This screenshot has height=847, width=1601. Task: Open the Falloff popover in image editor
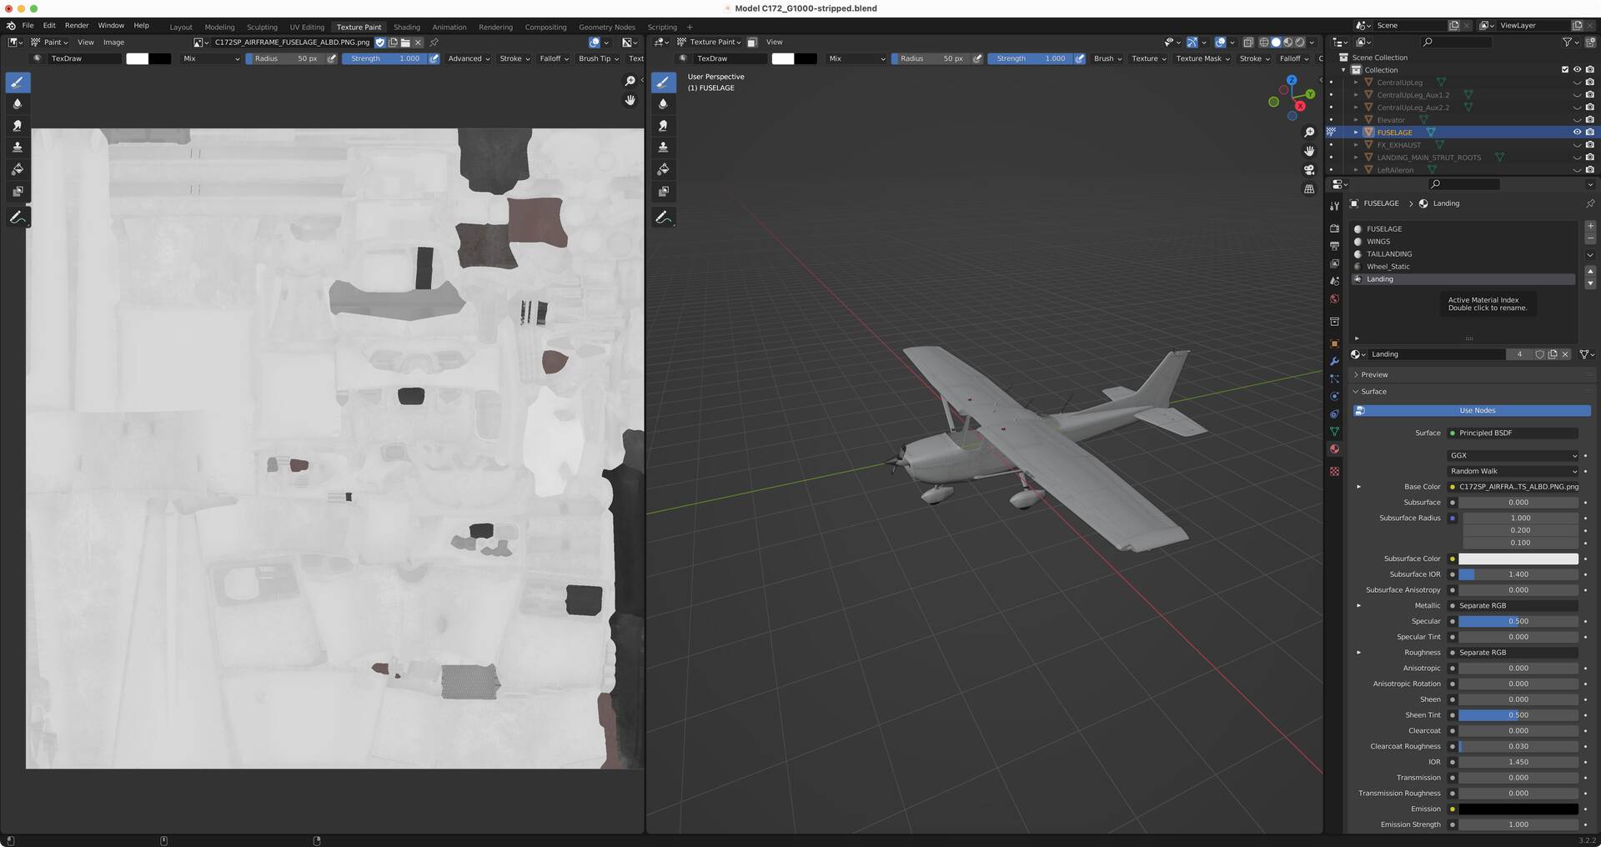point(554,58)
